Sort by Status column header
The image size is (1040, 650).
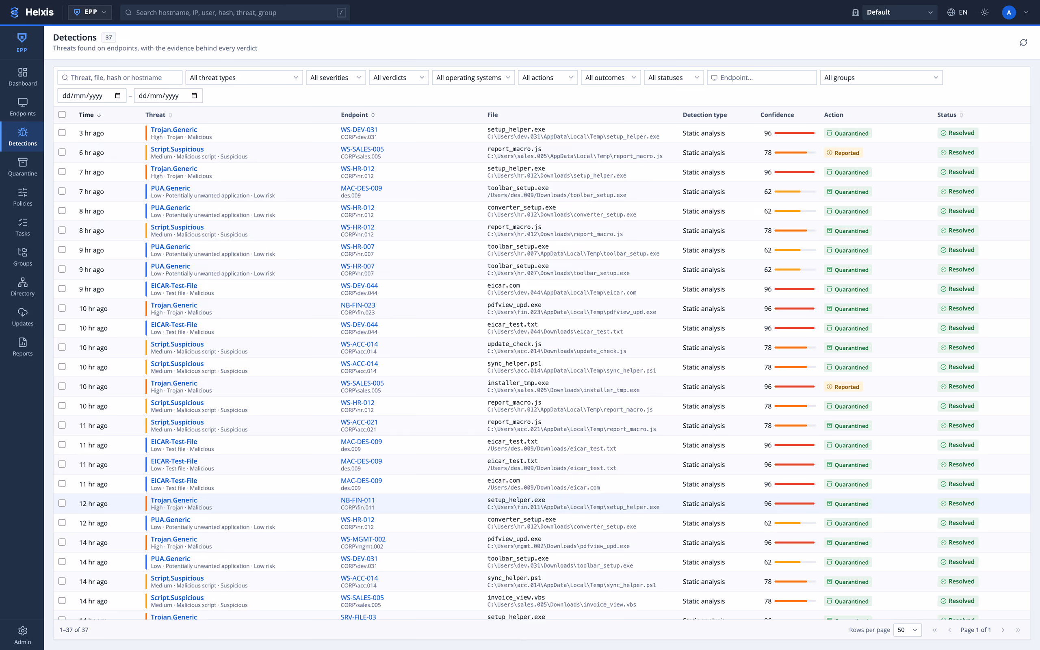(x=950, y=115)
